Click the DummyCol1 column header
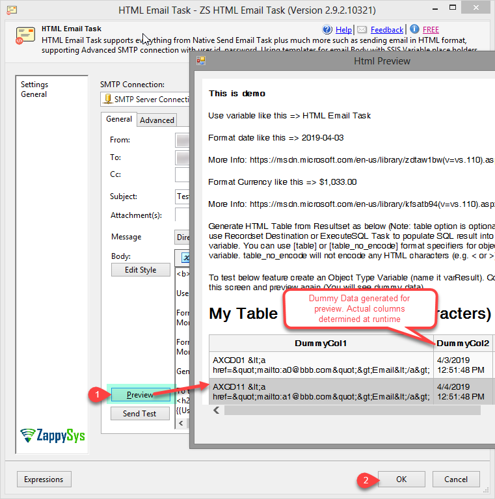The width and height of the screenshot is (495, 499). click(x=321, y=343)
